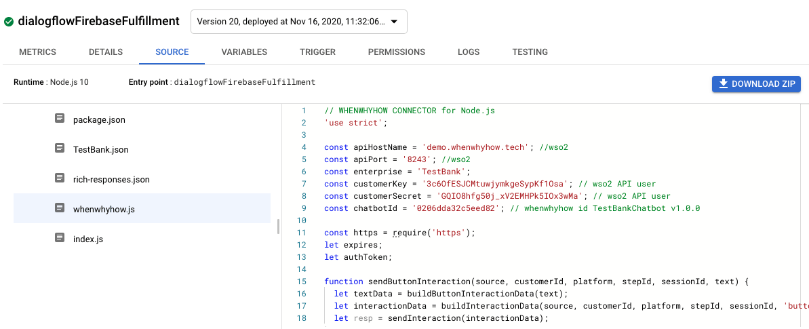Switch to the Metrics tab
Screen dimensions: 809x329
click(37, 52)
